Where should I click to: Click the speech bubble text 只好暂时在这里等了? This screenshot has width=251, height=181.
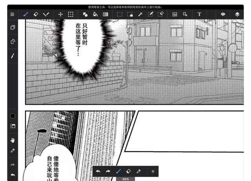[82, 39]
